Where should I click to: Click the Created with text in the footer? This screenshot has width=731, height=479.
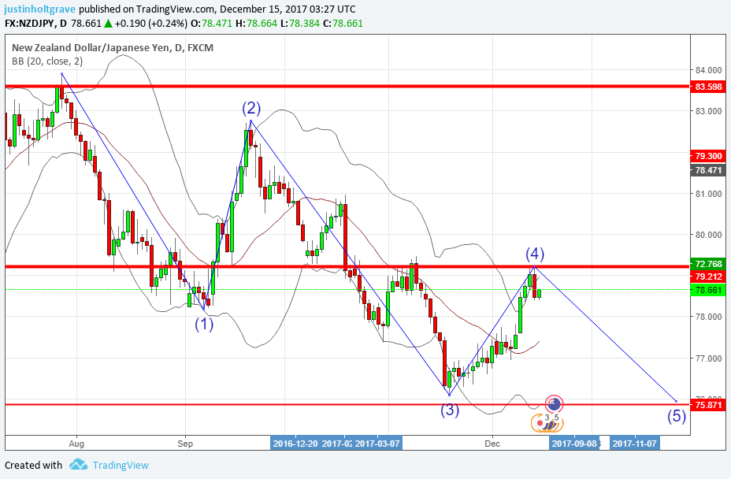33,465
